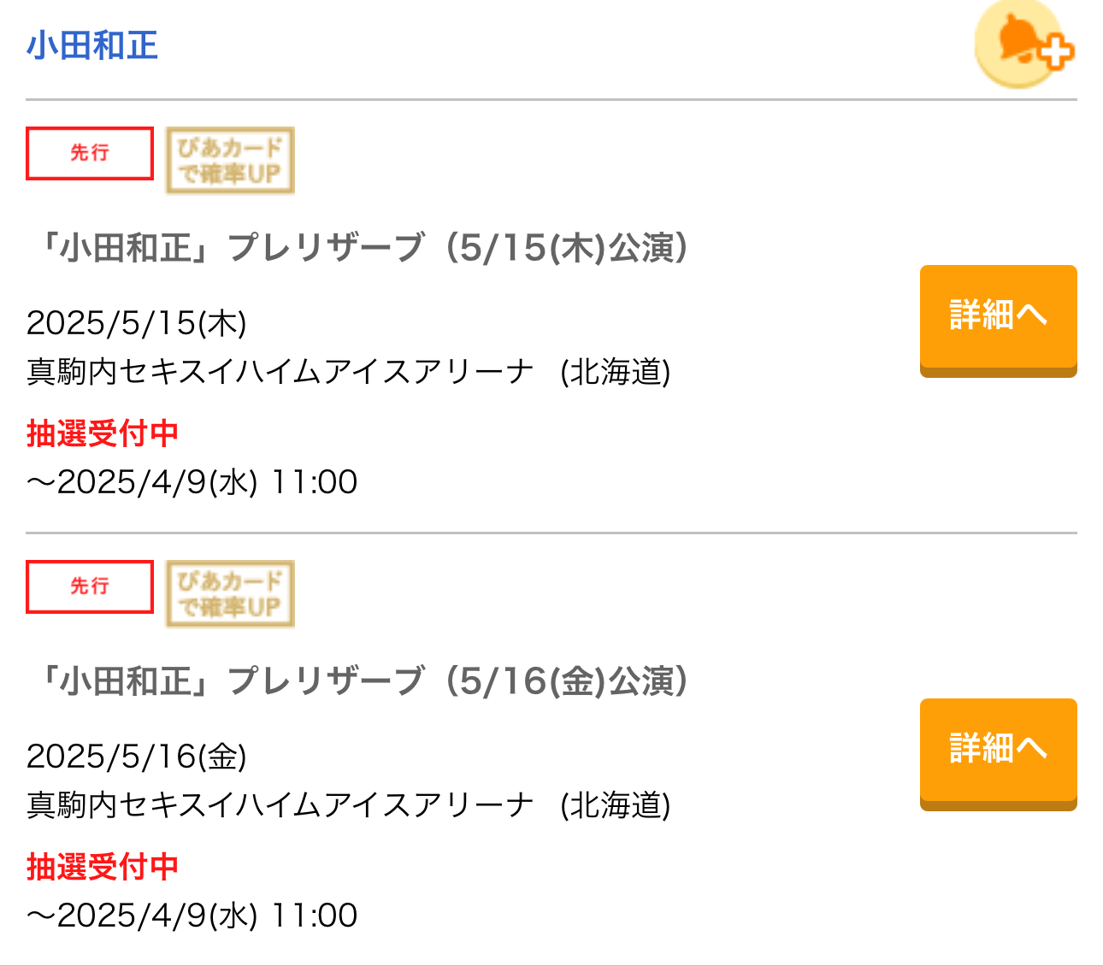Viewport: 1103px width, 966px height.
Task: Click the 先行 badge on 5/16 listing
Action: pos(90,586)
